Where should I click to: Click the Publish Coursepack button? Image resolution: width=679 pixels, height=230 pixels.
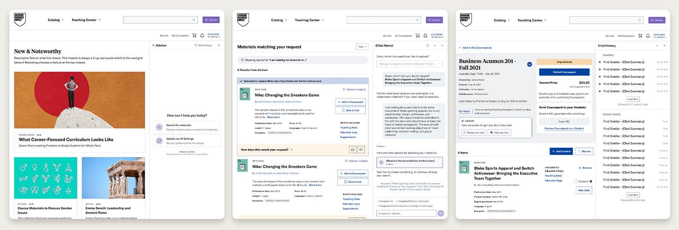pos(564,72)
